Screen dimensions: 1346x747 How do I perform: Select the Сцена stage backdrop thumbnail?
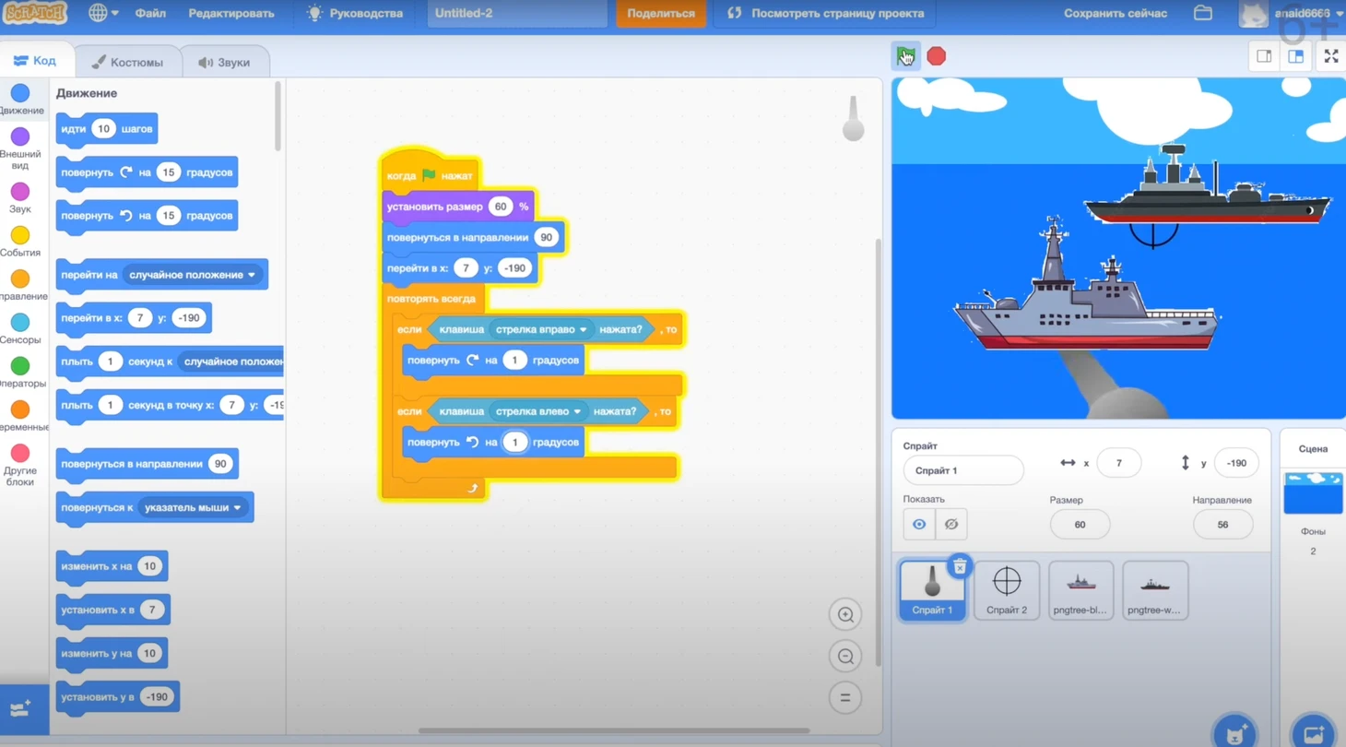click(1313, 492)
